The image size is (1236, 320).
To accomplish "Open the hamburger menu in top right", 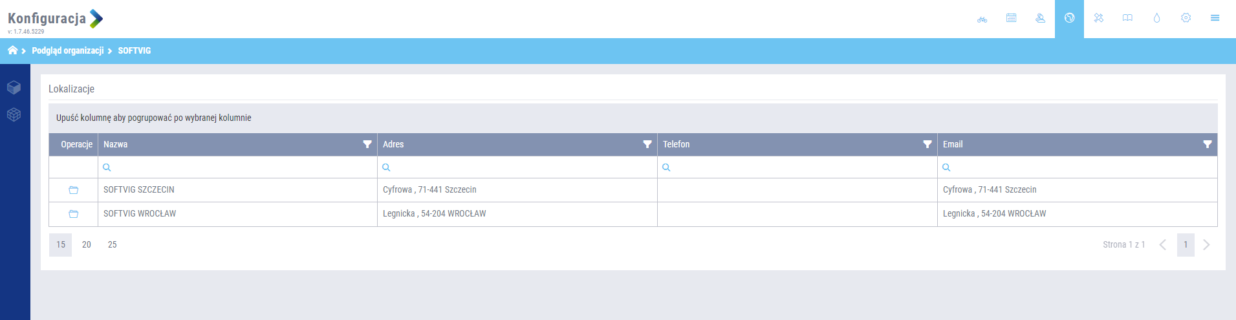I will click(1215, 18).
